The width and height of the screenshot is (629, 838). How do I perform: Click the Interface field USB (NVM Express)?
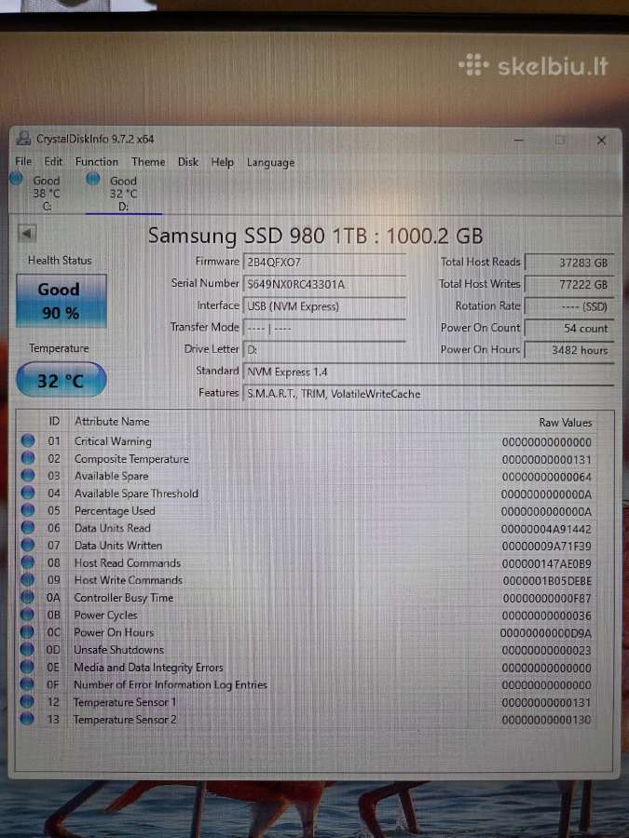click(324, 306)
